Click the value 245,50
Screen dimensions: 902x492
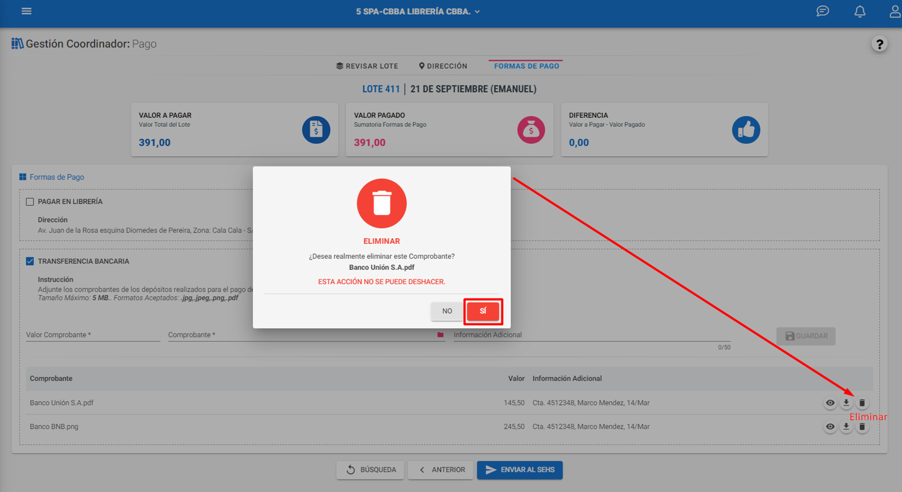coord(514,427)
